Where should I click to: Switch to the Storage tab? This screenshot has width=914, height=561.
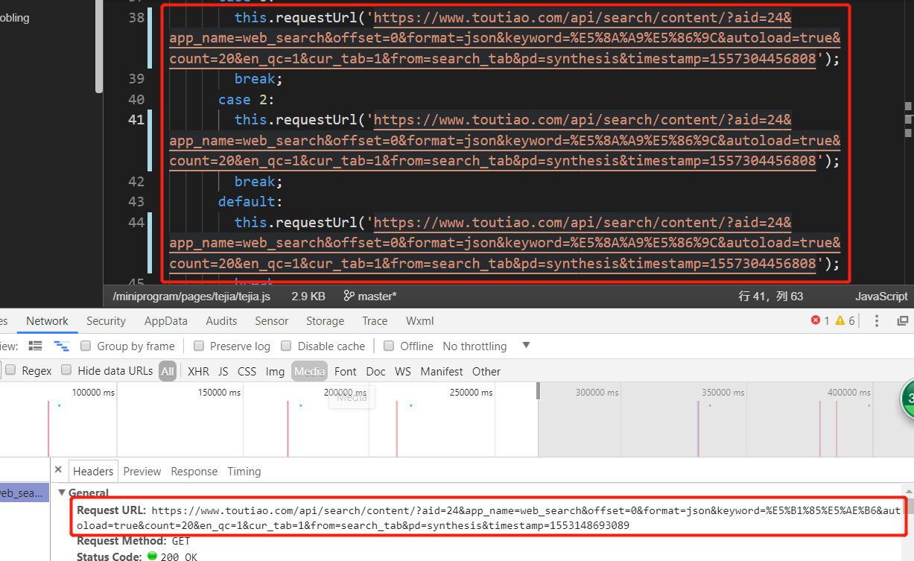[x=325, y=321]
